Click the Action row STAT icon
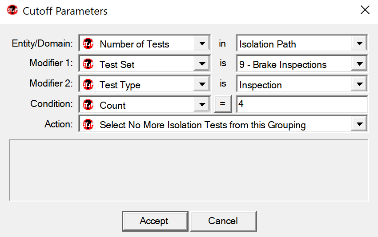The image size is (378, 237). [x=88, y=124]
